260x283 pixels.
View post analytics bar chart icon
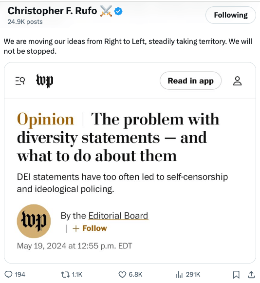point(179,275)
